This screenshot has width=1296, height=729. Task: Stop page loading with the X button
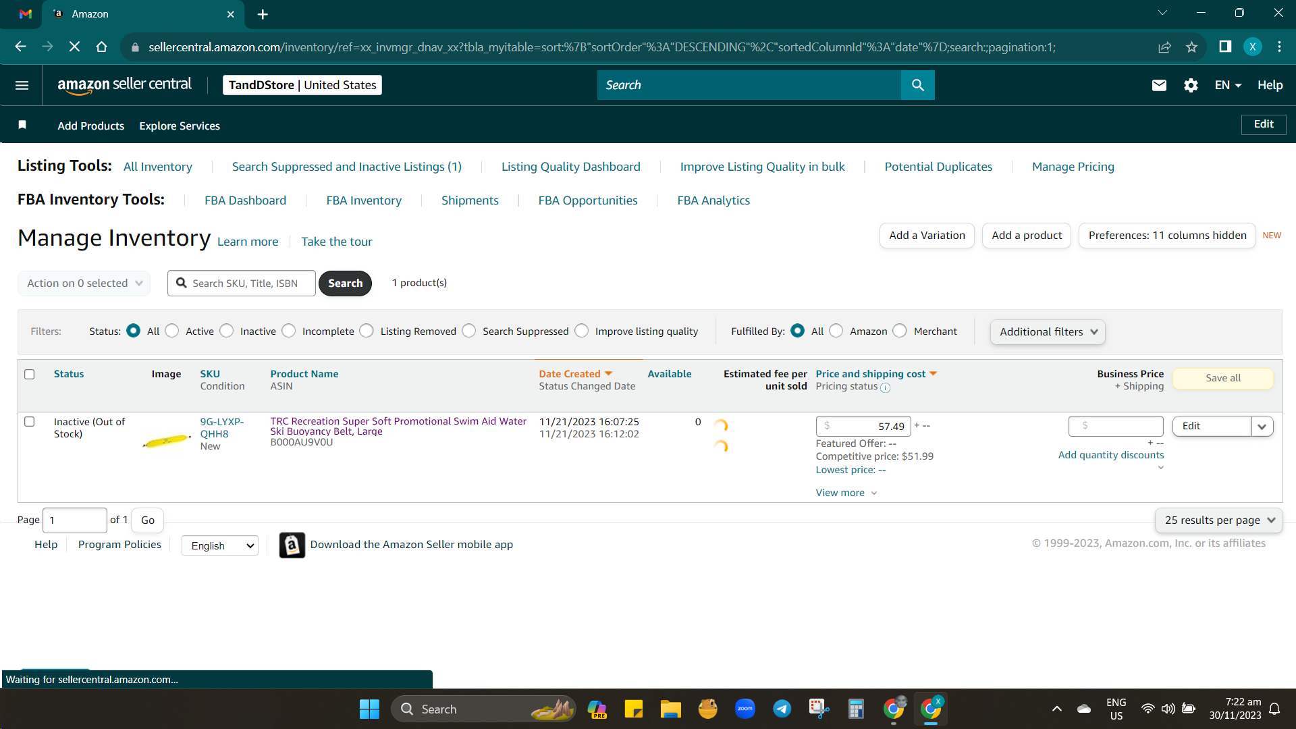pos(74,47)
